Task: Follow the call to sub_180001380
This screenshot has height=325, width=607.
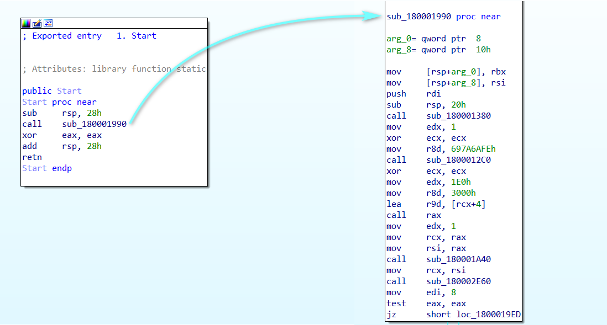Action: [x=459, y=116]
